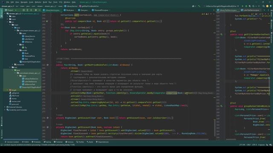Open the Project view dropdown

(x=11, y=10)
